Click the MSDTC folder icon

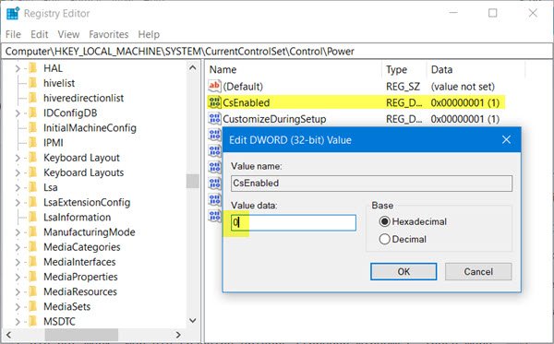33,321
